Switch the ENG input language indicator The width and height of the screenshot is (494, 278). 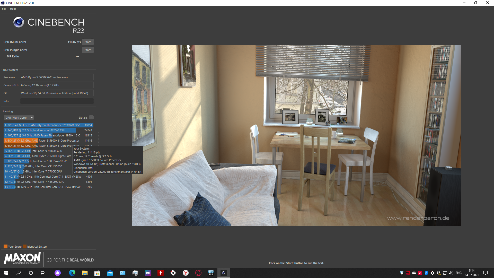(458, 273)
